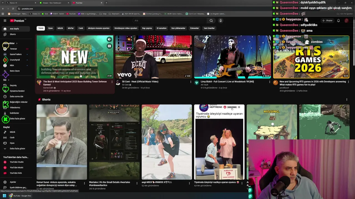Expand the Siz section chevron
The image size is (355, 199).
point(9,80)
